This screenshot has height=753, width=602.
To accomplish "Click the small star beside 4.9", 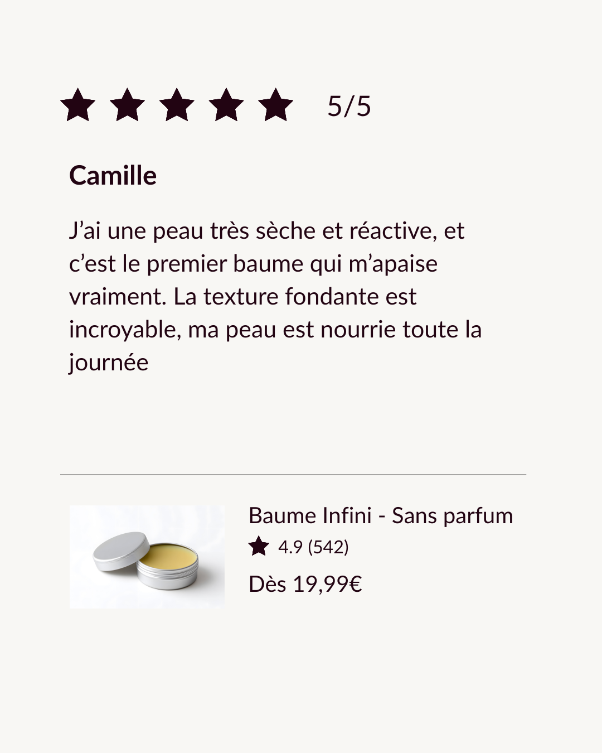I will click(x=259, y=547).
